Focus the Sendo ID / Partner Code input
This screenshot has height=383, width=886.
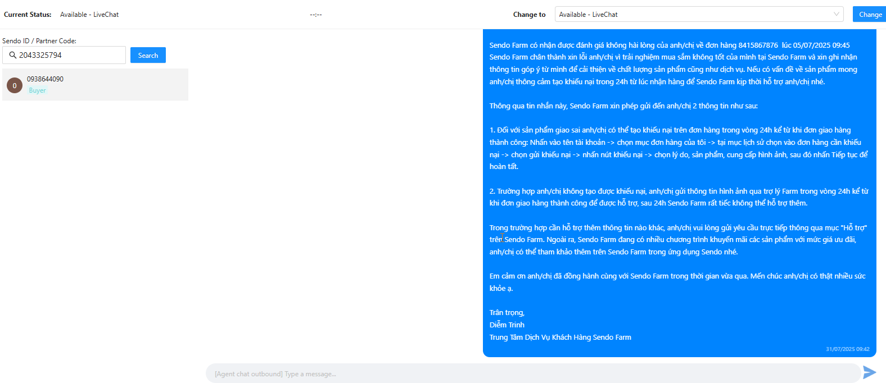(64, 55)
